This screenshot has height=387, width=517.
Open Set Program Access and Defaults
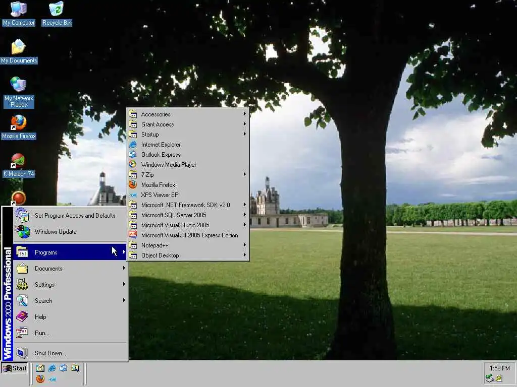pyautogui.click(x=70, y=216)
